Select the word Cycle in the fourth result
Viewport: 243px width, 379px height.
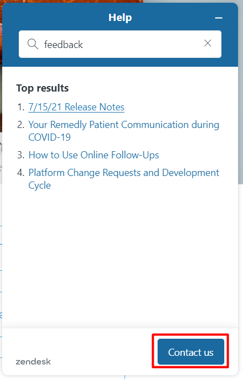40,185
